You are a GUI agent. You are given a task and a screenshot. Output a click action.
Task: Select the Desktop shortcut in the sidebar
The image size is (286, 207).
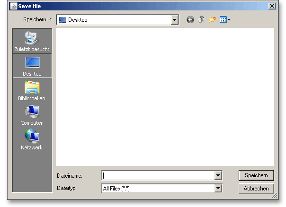coord(32,66)
